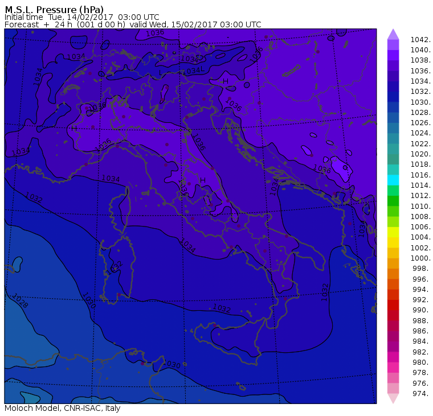Select the "1024." legend value

tap(420, 133)
